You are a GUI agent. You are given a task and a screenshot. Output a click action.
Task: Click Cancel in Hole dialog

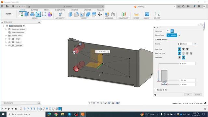(x=198, y=95)
